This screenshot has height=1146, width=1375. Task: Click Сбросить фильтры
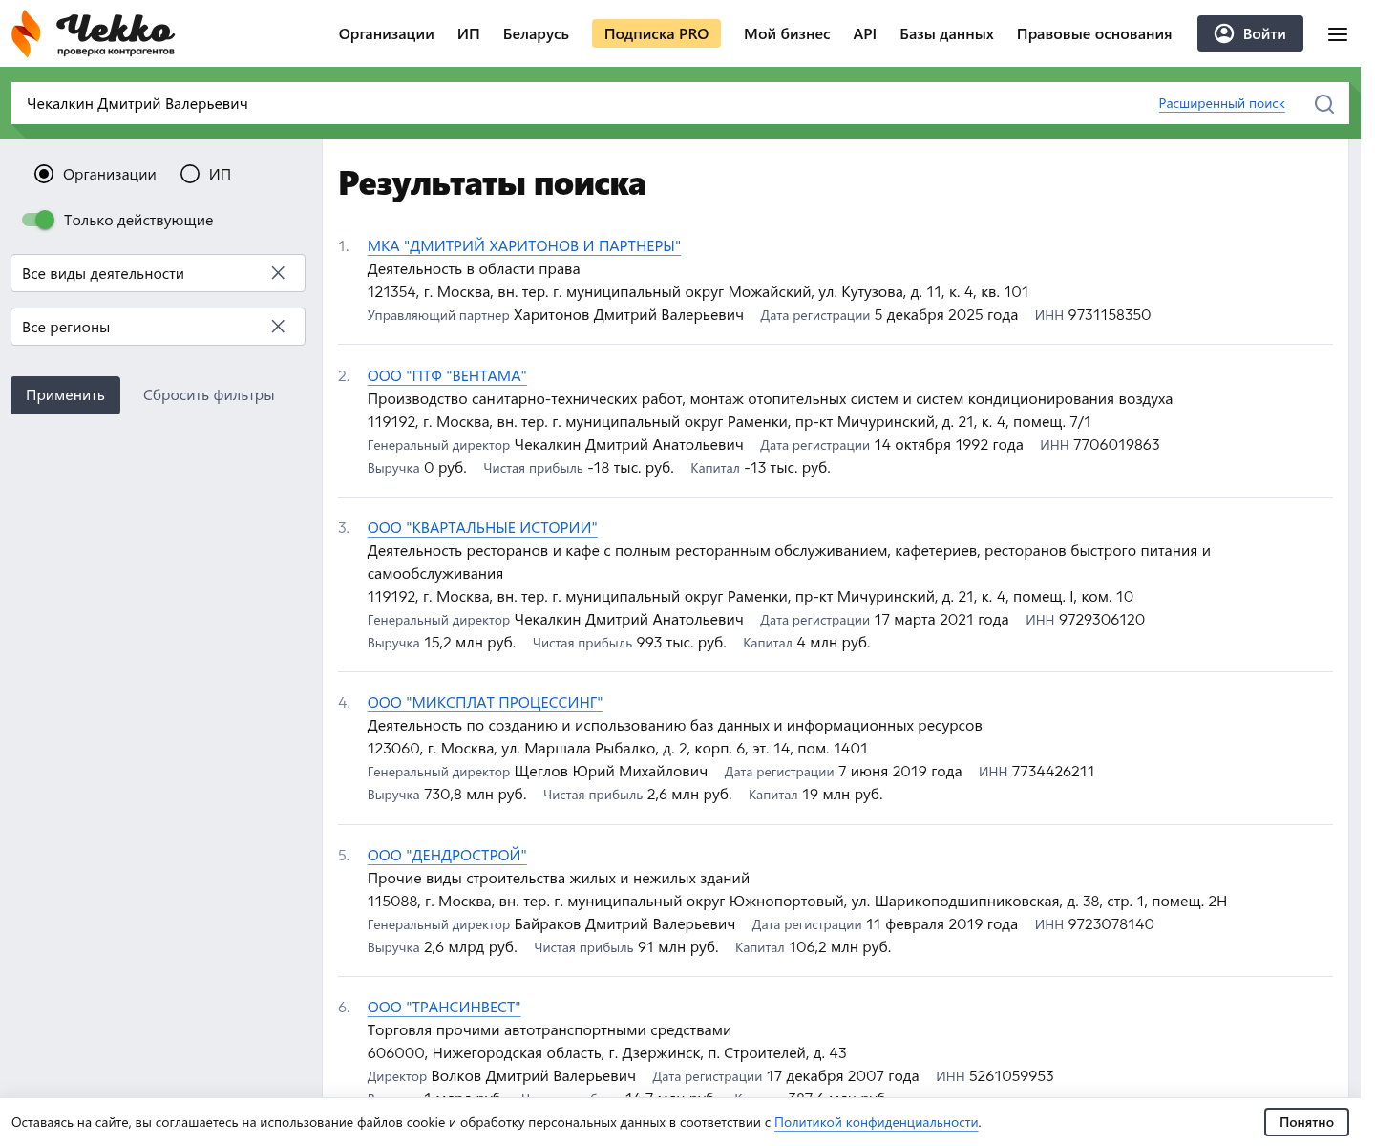tap(208, 395)
